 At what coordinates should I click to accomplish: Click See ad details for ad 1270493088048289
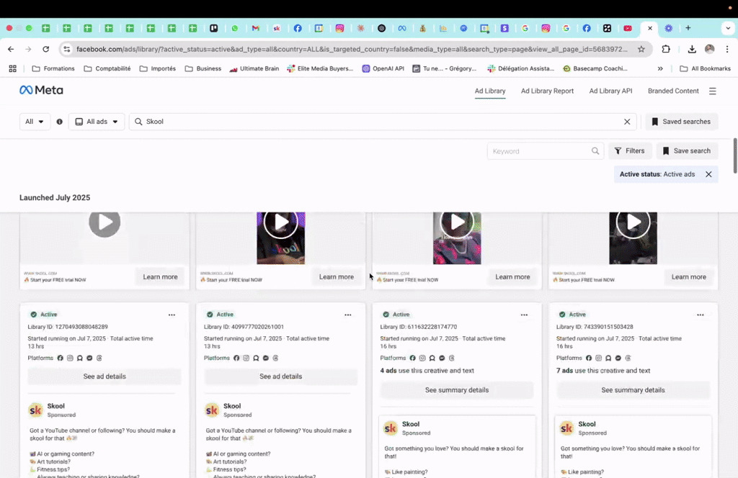pyautogui.click(x=105, y=376)
